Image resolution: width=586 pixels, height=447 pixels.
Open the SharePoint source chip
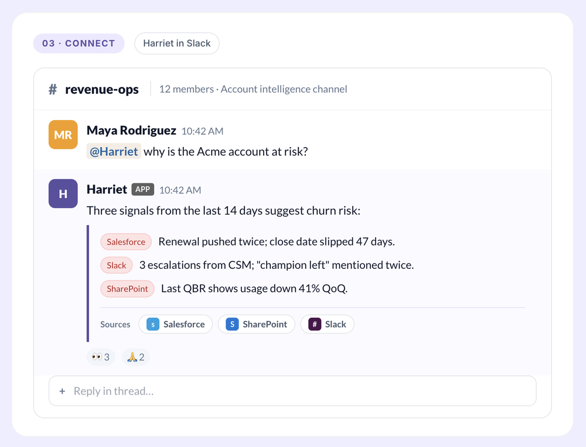tap(257, 324)
